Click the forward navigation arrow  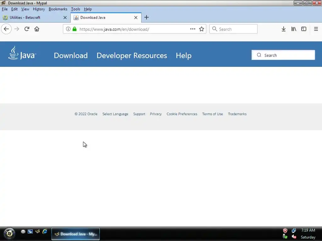17,29
